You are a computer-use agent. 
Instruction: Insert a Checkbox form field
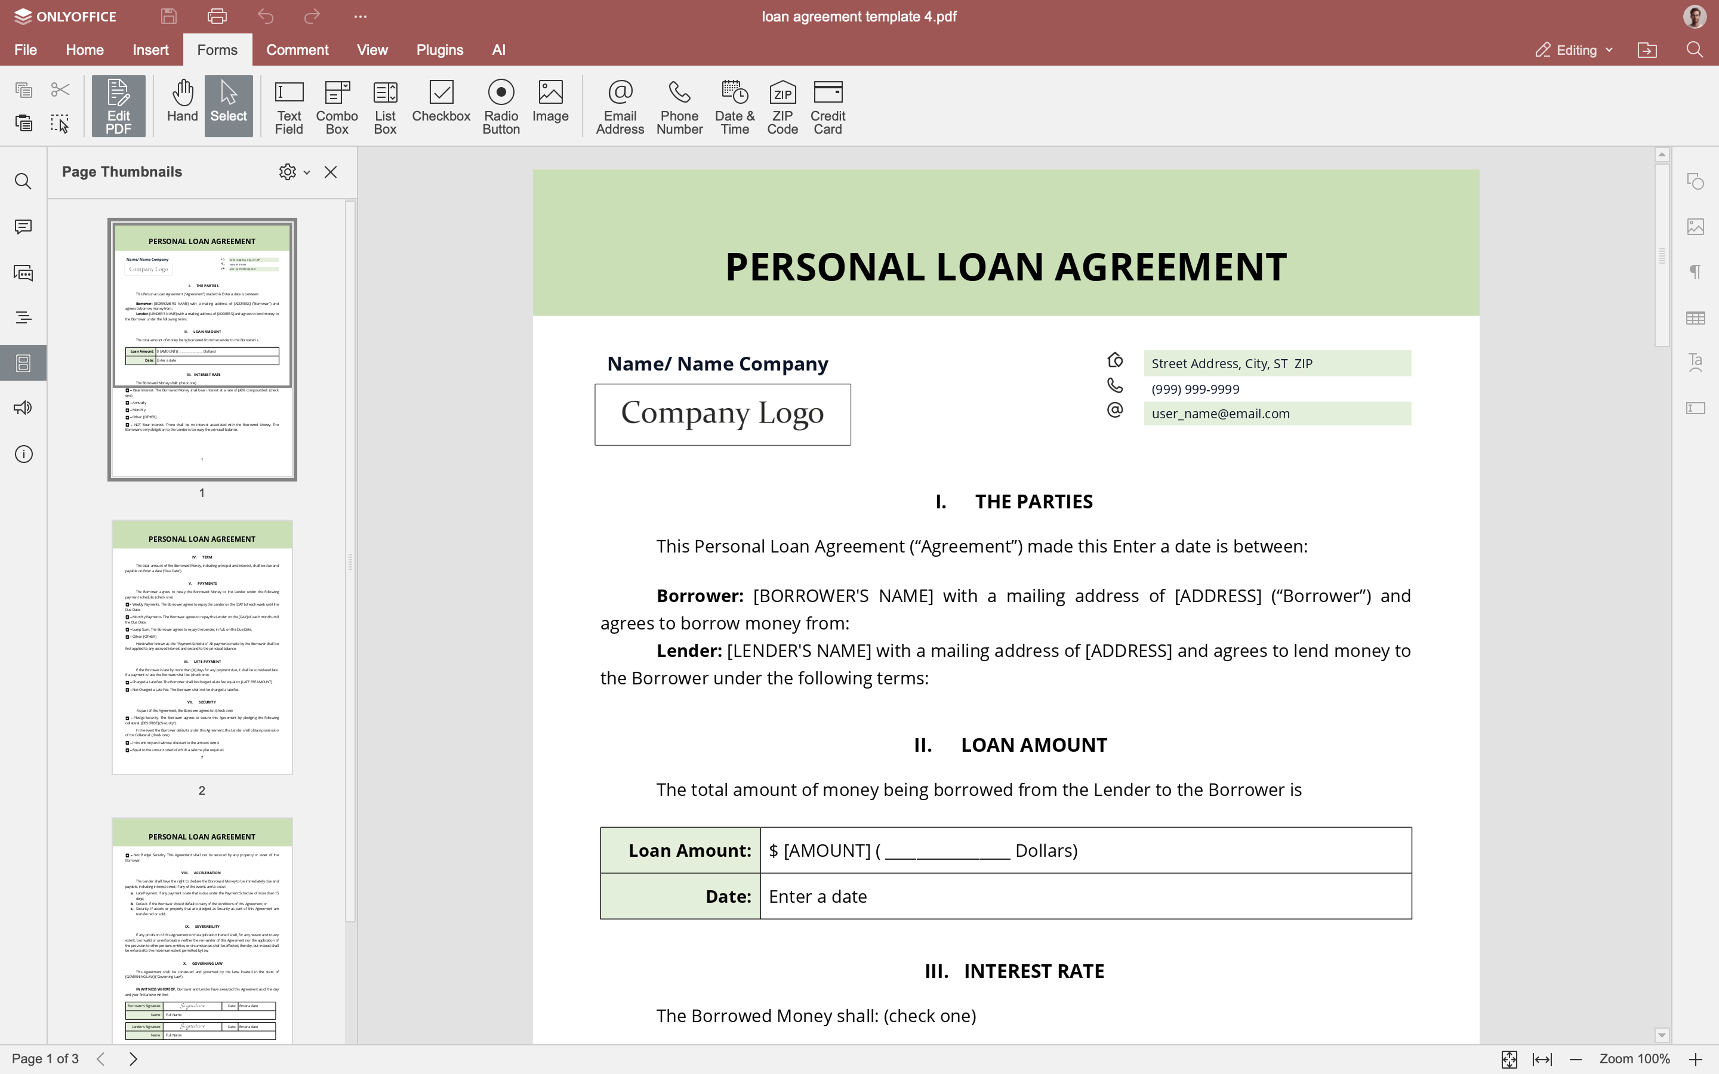(440, 101)
